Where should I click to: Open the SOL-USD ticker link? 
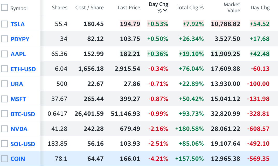tap(23, 144)
